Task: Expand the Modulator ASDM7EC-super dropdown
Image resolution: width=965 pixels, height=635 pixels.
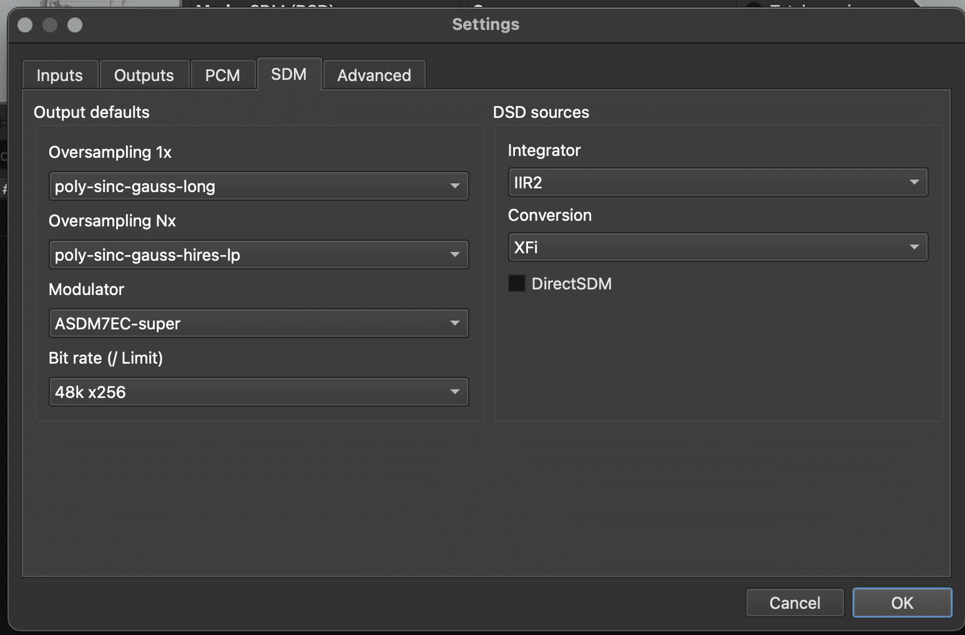Action: (258, 323)
